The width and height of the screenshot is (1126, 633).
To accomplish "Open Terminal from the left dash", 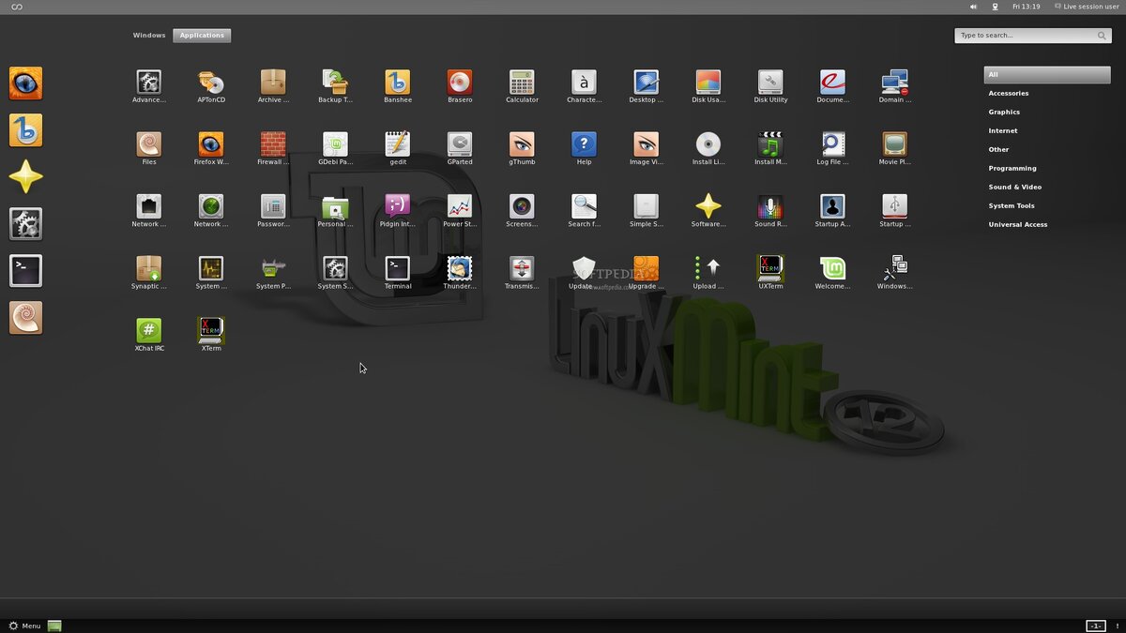I will 25,271.
